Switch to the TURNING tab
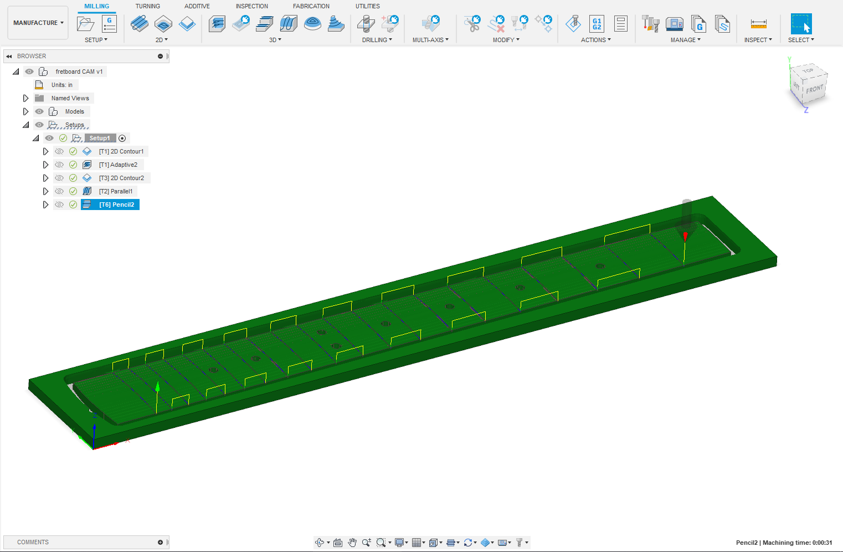843x552 pixels. point(148,6)
